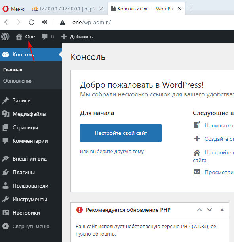Click the Консоль dashboard gauge icon
This screenshot has height=242, width=234.
(6, 54)
